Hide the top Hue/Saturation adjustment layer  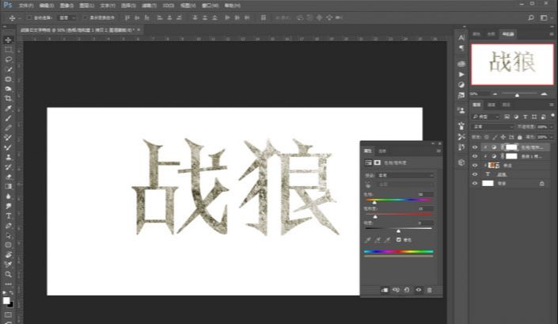click(475, 147)
